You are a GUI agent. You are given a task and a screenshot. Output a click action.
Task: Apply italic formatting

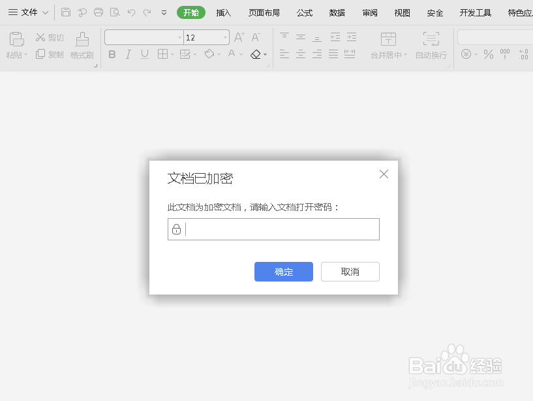[129, 54]
